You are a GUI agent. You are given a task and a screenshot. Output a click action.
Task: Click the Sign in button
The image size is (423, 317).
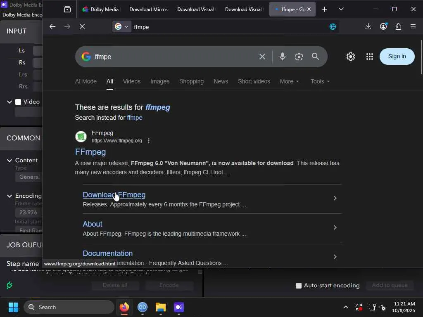tap(397, 56)
